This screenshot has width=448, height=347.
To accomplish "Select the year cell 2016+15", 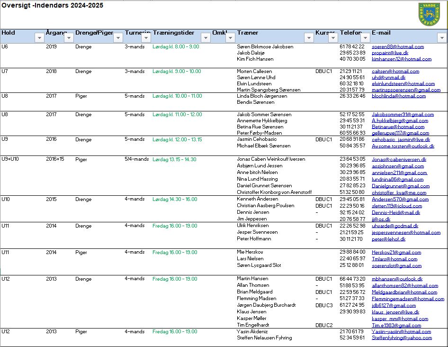I will (55, 159).
